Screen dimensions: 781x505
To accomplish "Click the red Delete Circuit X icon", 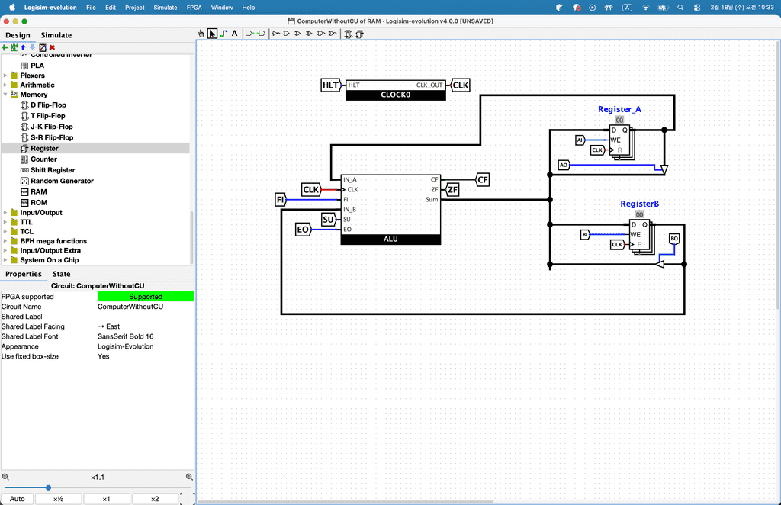I will click(x=52, y=47).
